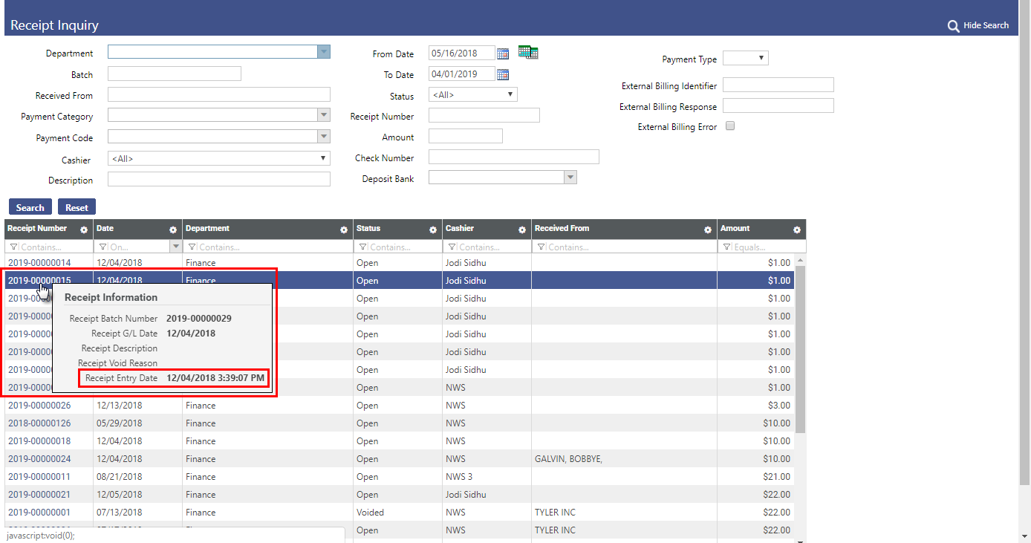
Task: Click filter funnel in Receipt Number column
Action: pos(13,247)
